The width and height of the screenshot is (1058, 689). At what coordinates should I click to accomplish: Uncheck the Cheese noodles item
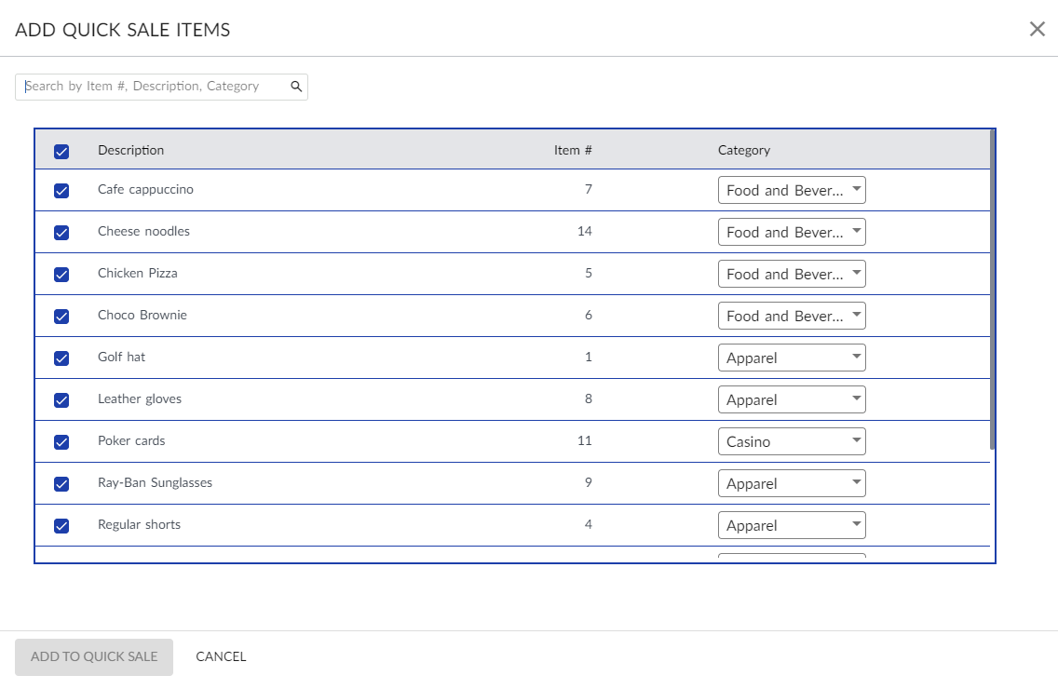click(x=61, y=232)
